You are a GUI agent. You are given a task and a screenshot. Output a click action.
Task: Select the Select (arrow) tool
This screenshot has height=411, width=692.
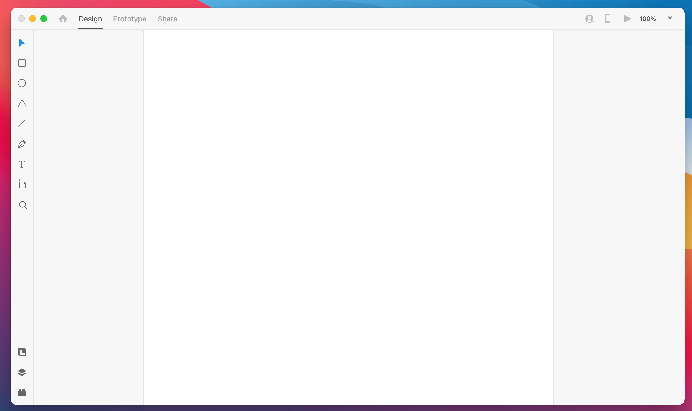pos(22,43)
